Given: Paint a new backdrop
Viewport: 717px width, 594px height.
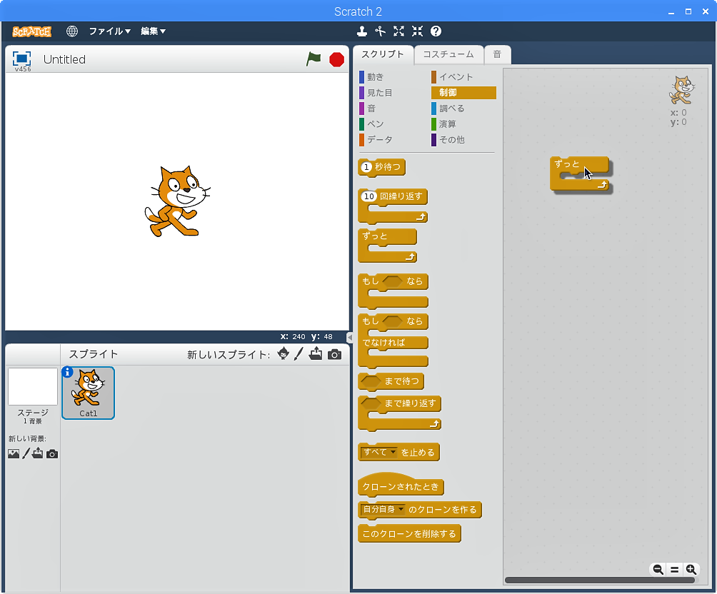Looking at the screenshot, I should 26,453.
